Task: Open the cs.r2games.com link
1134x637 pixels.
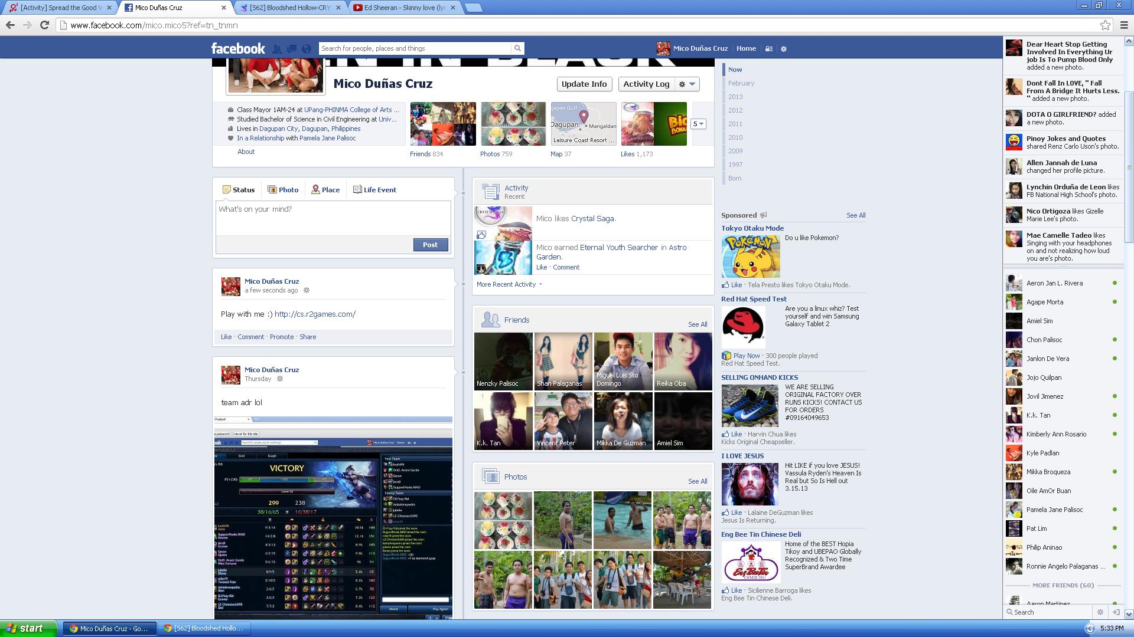Action: click(x=315, y=314)
